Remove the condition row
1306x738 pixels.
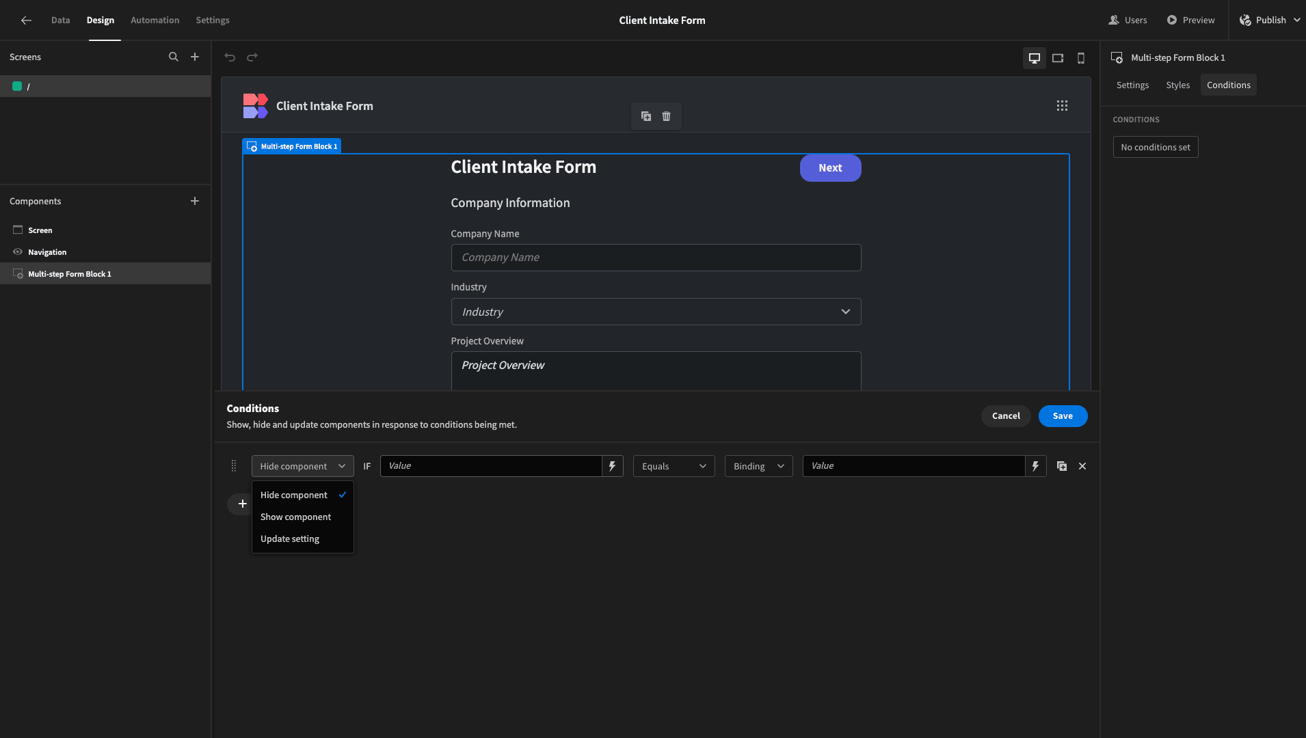pyautogui.click(x=1082, y=466)
